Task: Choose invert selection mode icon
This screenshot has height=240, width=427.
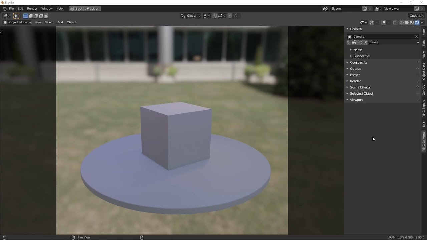Action: pyautogui.click(x=41, y=16)
